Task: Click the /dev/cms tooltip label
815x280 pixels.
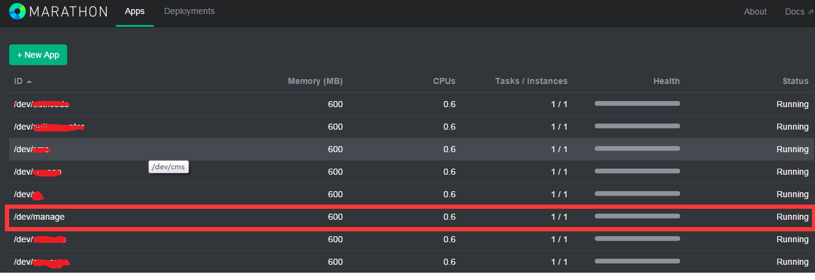Action: coord(168,167)
